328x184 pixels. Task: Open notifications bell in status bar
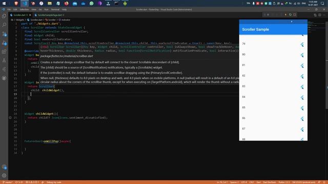click(x=324, y=182)
